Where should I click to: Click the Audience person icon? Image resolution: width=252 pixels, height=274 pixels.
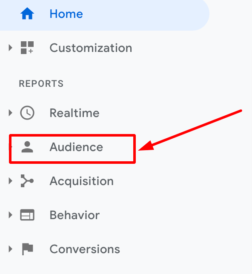27,147
